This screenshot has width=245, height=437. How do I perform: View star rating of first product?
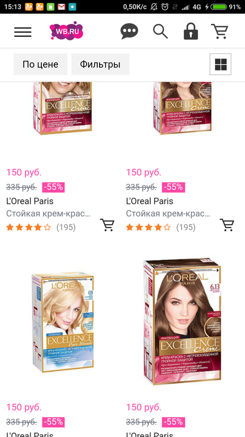click(x=29, y=228)
